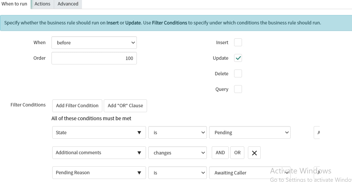Remove the Additional comments condition row
This screenshot has width=352, height=182.
click(x=254, y=153)
